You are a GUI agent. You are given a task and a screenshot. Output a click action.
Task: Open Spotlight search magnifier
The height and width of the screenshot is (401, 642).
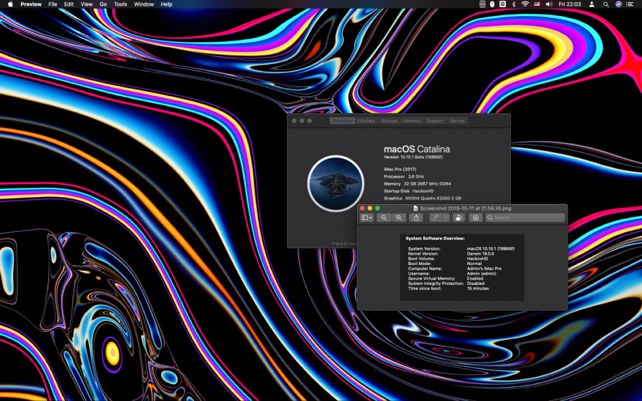point(605,4)
